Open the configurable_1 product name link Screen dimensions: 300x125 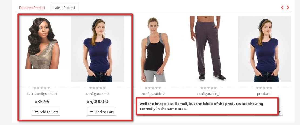pyautogui.click(x=208, y=94)
